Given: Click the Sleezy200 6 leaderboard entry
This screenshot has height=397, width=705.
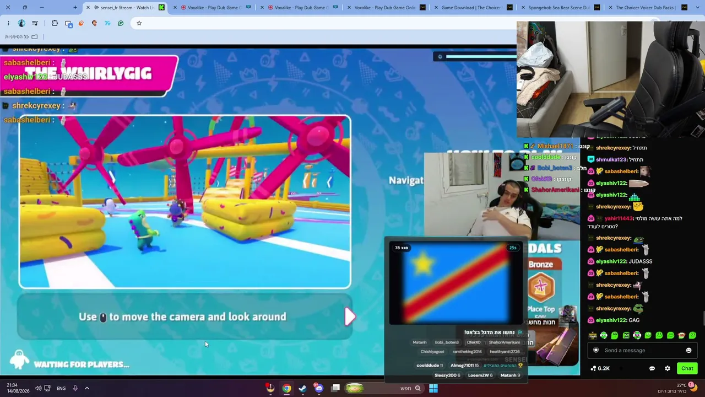Looking at the screenshot, I should click(447, 375).
